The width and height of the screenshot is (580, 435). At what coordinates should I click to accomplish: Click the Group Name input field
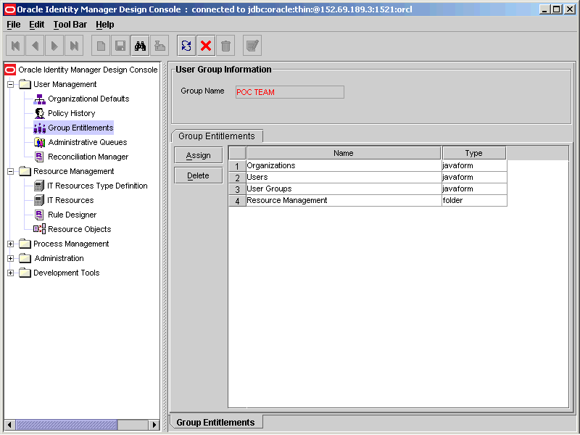289,92
